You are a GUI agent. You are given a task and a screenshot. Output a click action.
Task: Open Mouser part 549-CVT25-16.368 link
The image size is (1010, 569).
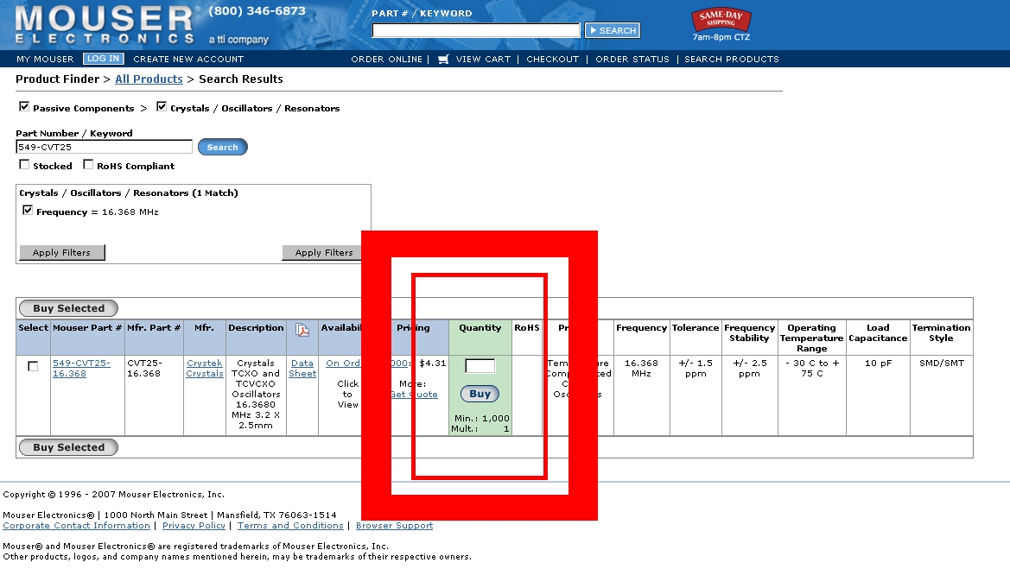pyautogui.click(x=81, y=368)
